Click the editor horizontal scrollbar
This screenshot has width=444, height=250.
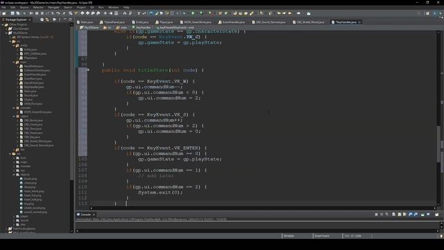tap(263, 208)
